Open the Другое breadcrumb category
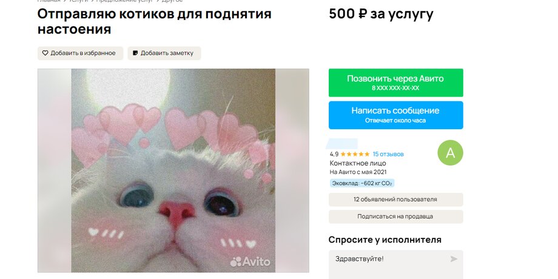This screenshot has width=558, height=279. tap(172, 1)
